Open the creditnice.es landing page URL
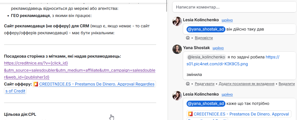This screenshot has height=120, width=297. (36, 63)
